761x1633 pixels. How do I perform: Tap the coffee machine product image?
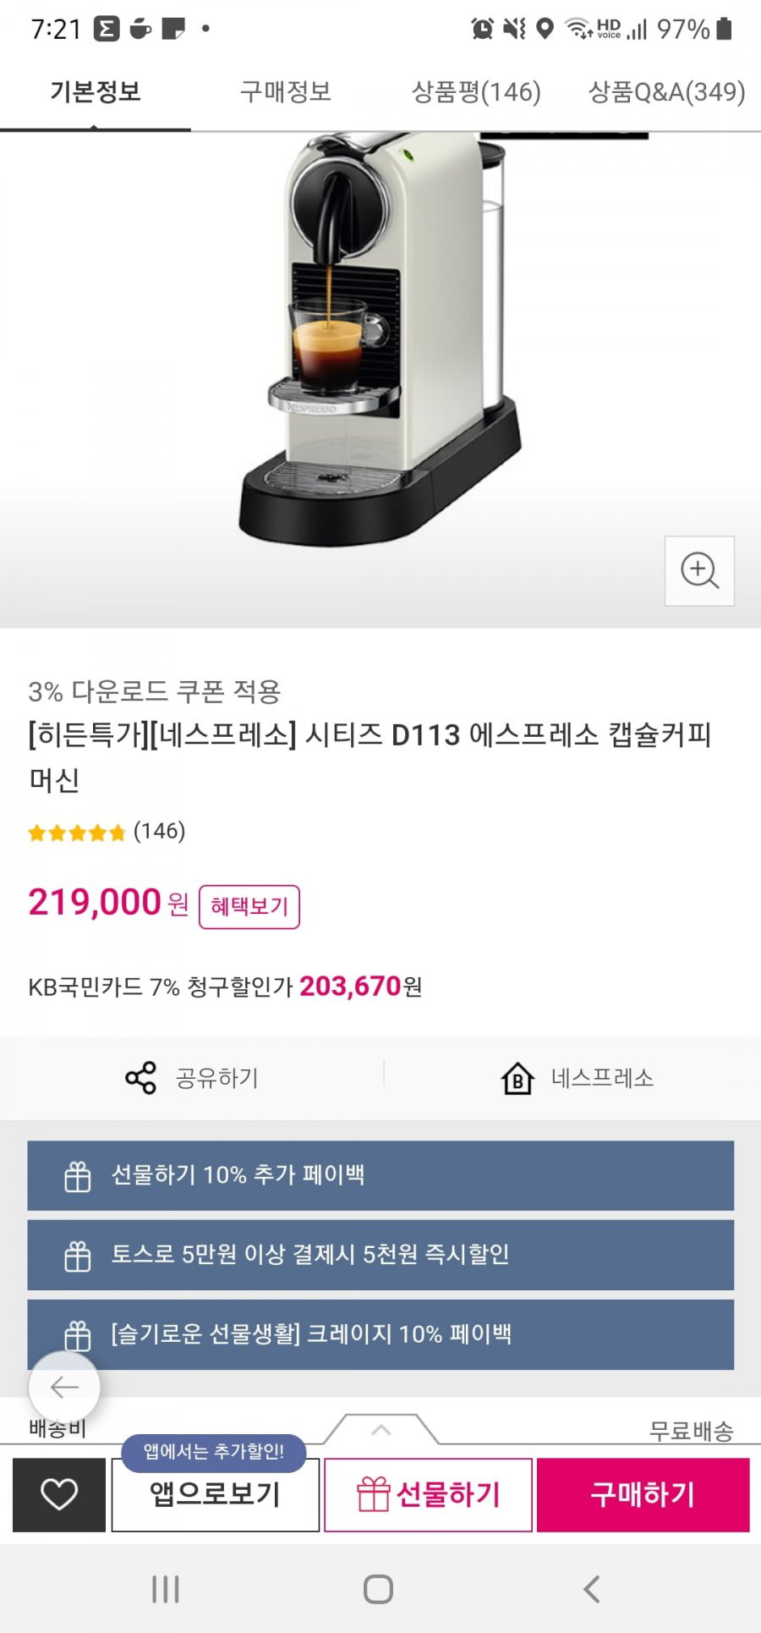[380, 338]
